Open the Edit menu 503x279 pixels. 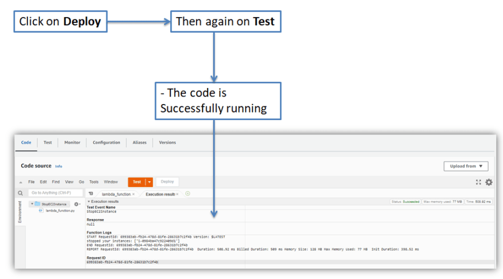coord(43,182)
